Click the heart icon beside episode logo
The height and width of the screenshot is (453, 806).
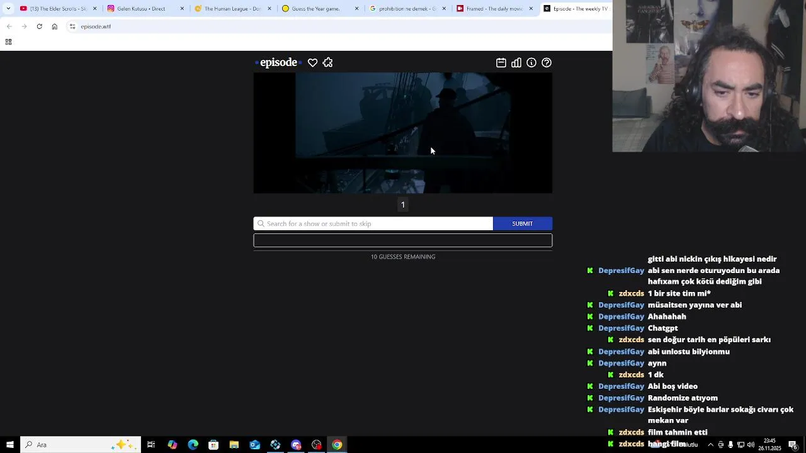pos(312,63)
